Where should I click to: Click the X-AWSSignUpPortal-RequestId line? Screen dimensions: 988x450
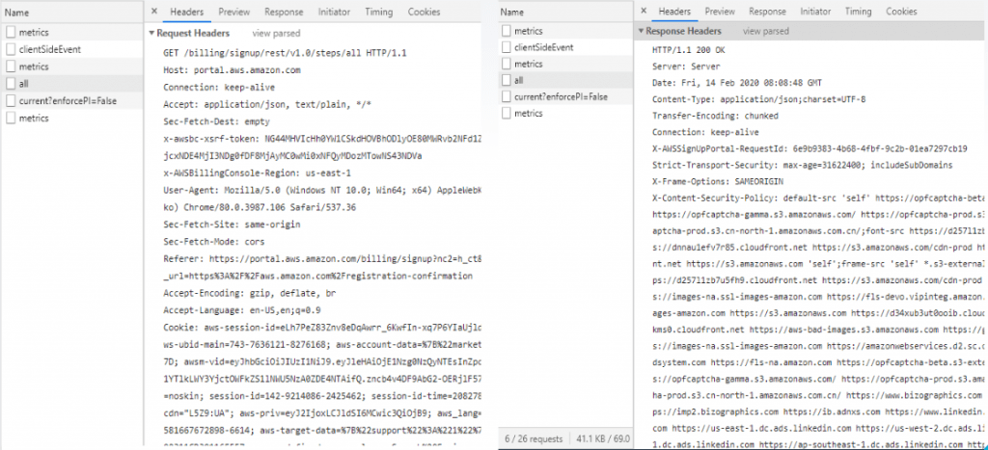[810, 148]
